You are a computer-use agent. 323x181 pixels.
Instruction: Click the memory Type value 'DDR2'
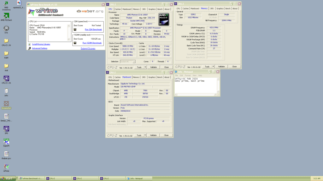(x=193, y=14)
